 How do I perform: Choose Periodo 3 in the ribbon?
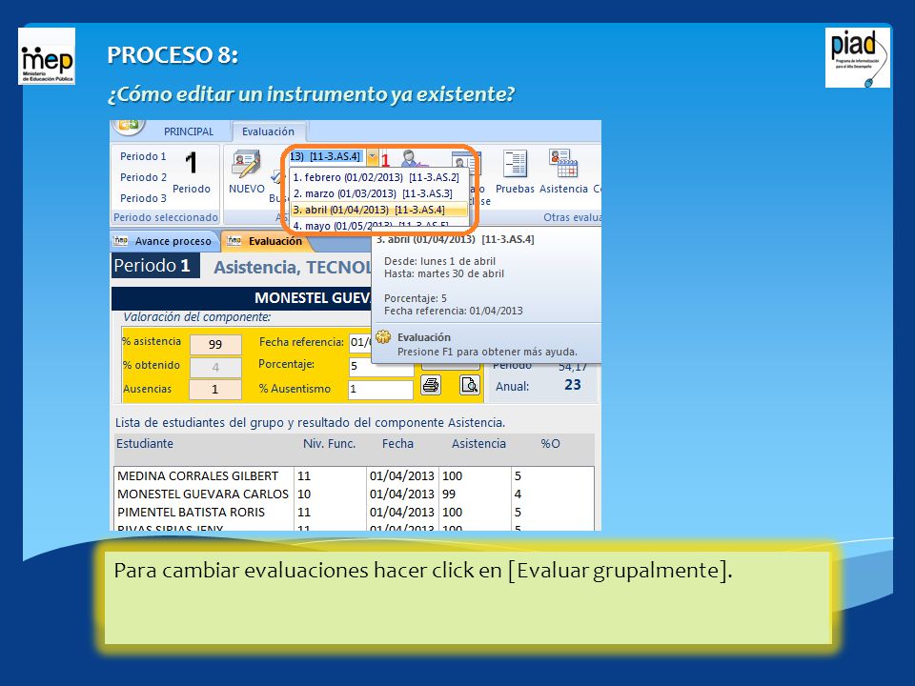pyautogui.click(x=143, y=198)
